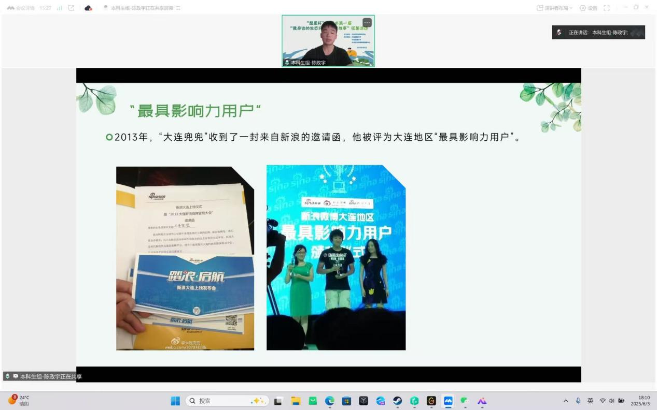Expand the 演讲者布局 layout dropdown

pyautogui.click(x=554, y=8)
